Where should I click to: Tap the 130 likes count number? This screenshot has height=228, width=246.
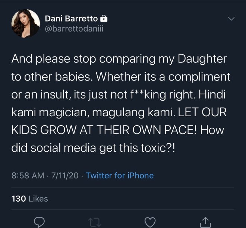(19, 199)
